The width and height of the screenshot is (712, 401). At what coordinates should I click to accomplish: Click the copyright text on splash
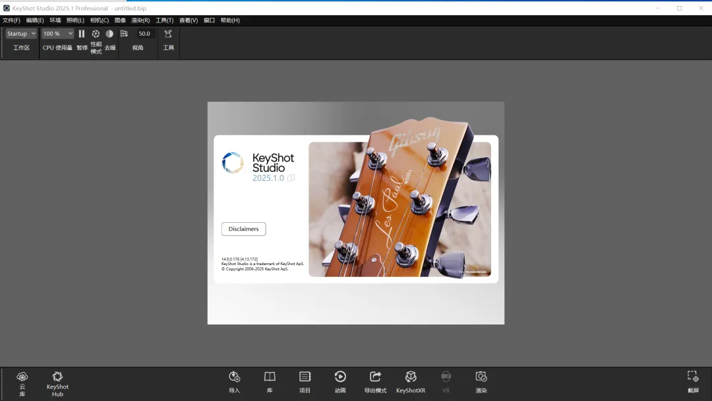254,269
